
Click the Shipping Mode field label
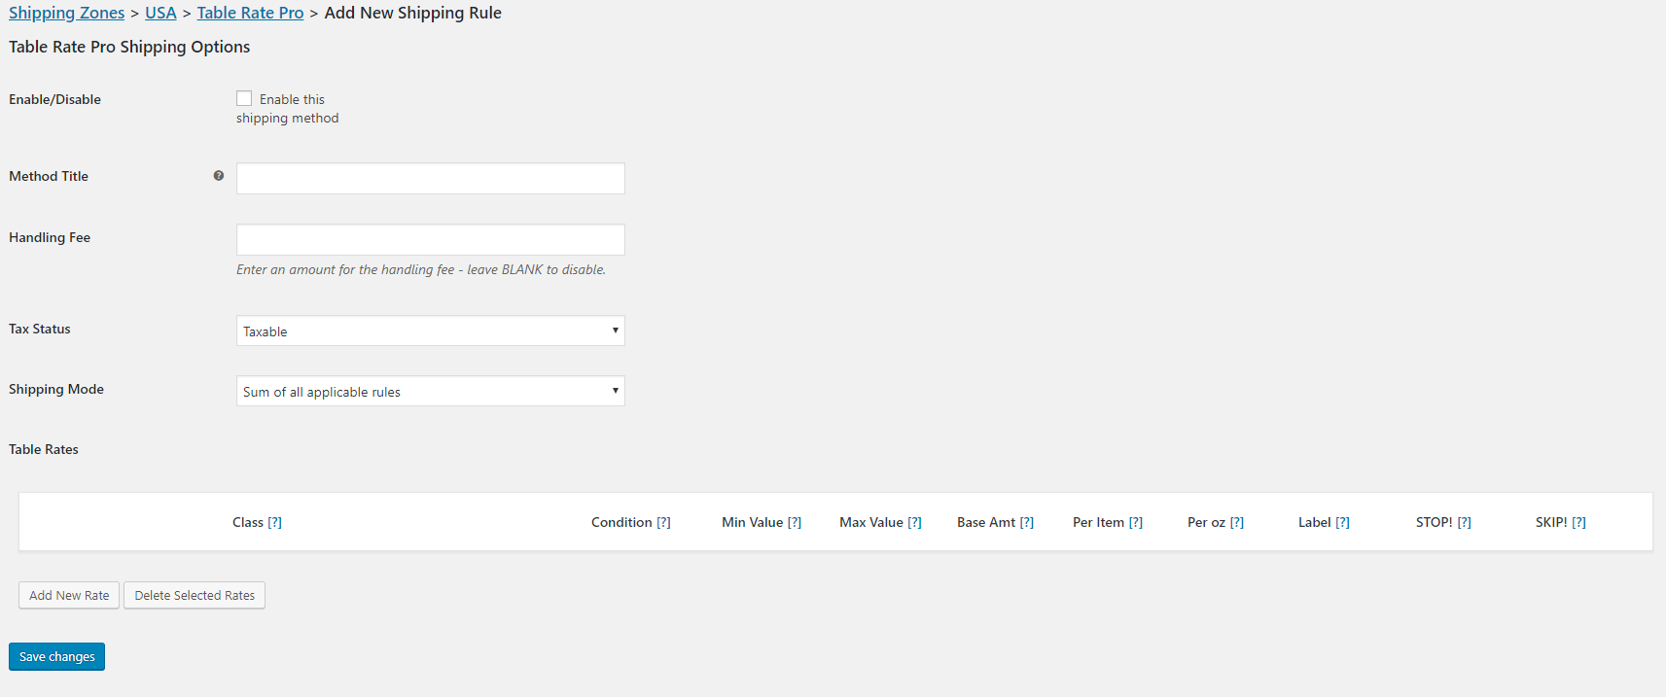[56, 389]
